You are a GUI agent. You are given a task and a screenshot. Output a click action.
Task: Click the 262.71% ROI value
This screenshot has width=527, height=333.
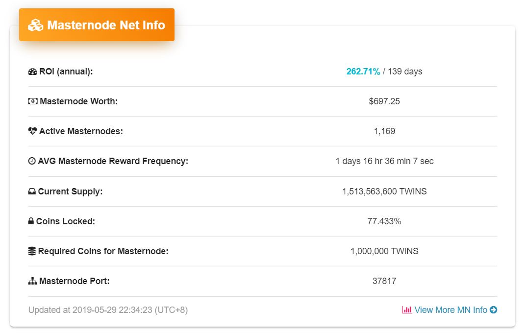pos(363,71)
